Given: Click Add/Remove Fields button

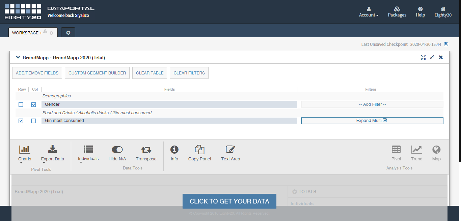Looking at the screenshot, I should point(37,73).
